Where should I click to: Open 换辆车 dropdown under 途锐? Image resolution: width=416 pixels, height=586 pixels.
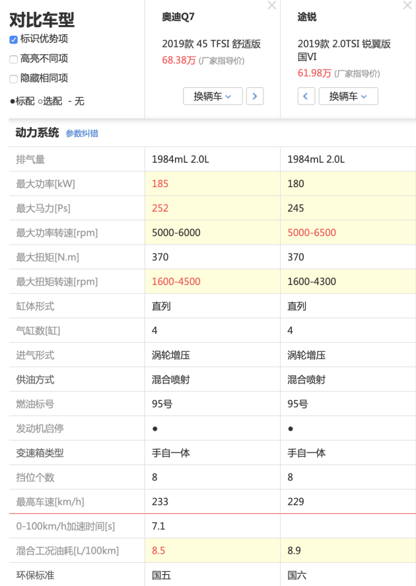coord(348,96)
